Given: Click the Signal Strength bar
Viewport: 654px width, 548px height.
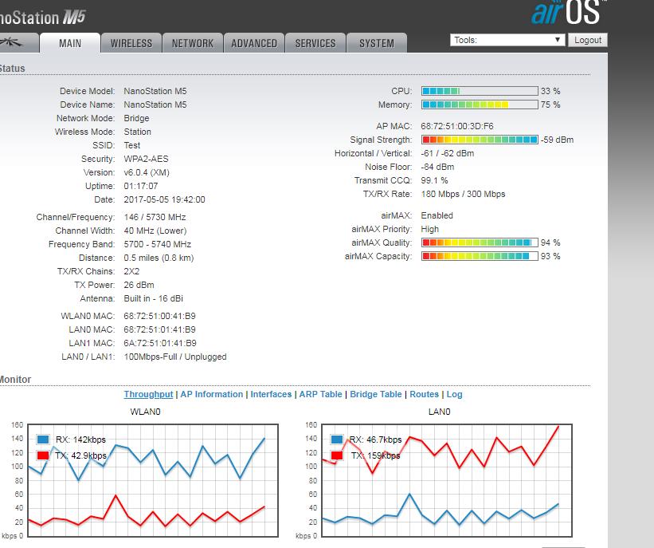Looking at the screenshot, I should coord(480,140).
